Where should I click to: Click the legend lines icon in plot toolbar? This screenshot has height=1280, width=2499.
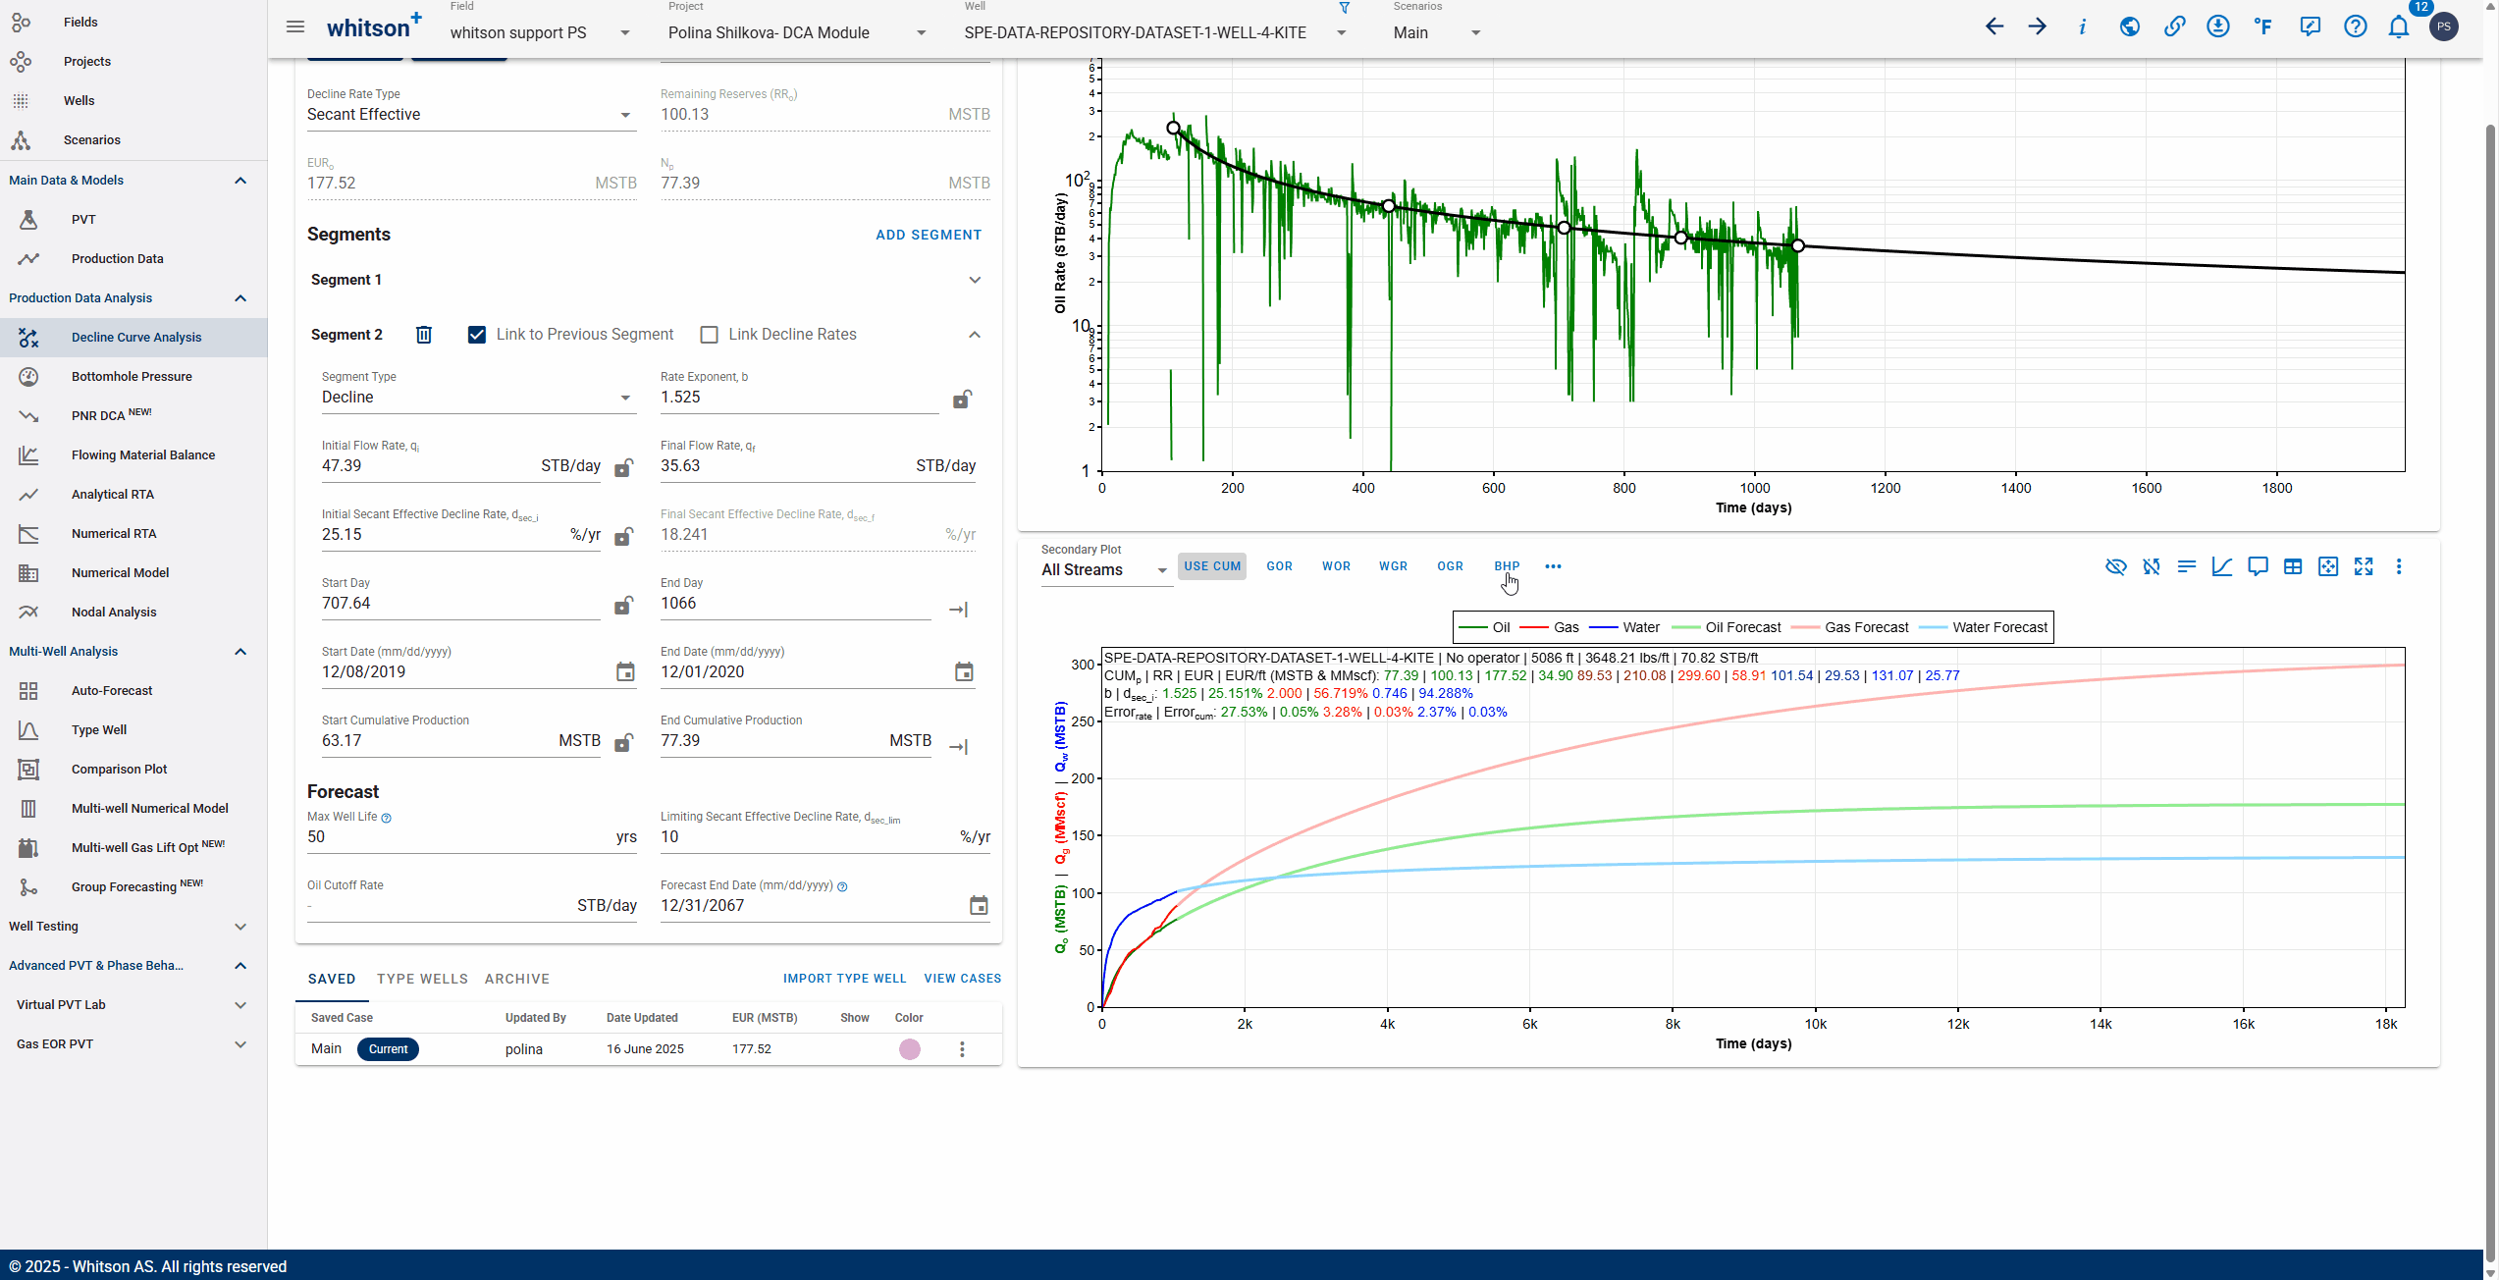(x=2187, y=566)
